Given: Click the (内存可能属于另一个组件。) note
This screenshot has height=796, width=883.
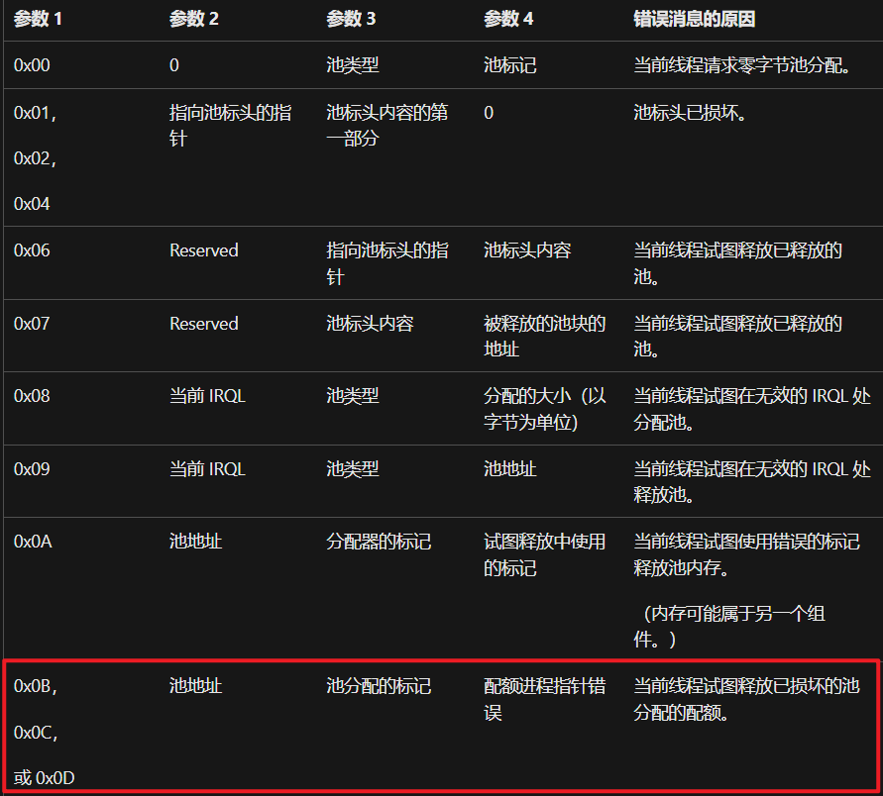Looking at the screenshot, I should 729,626.
